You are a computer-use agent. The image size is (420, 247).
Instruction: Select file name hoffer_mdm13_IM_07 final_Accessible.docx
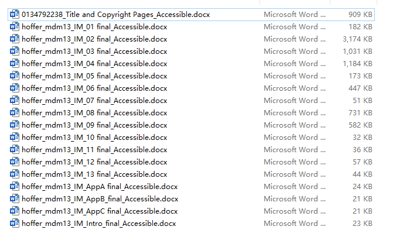coord(94,101)
